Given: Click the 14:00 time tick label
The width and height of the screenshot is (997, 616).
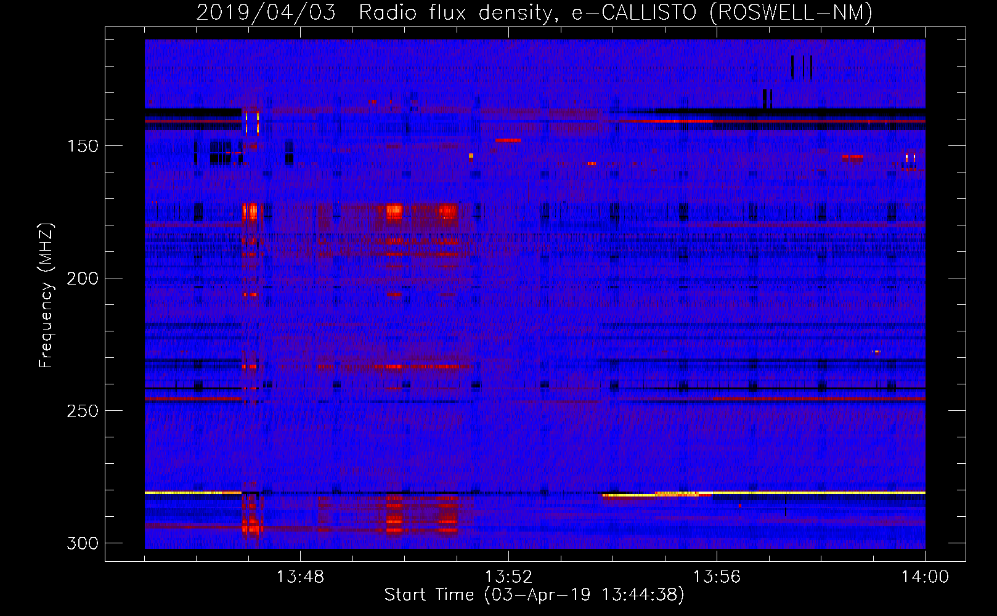Looking at the screenshot, I should (x=925, y=577).
